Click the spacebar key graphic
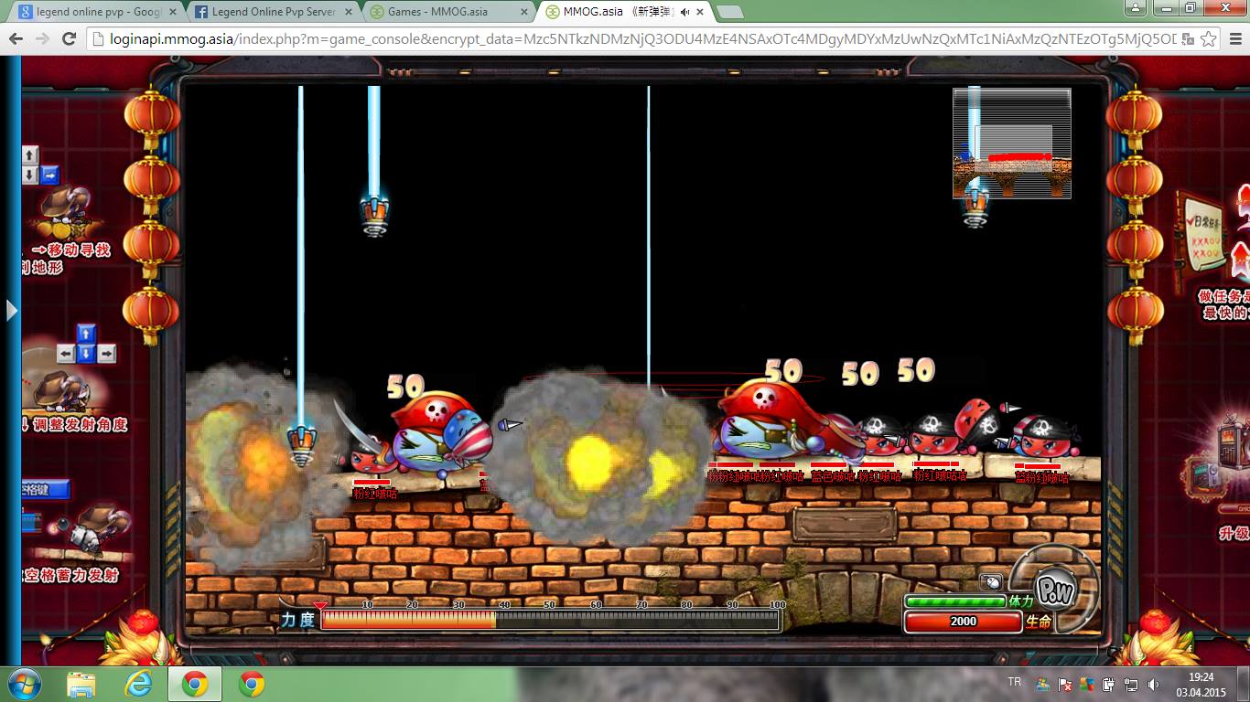This screenshot has width=1250, height=702. [46, 490]
